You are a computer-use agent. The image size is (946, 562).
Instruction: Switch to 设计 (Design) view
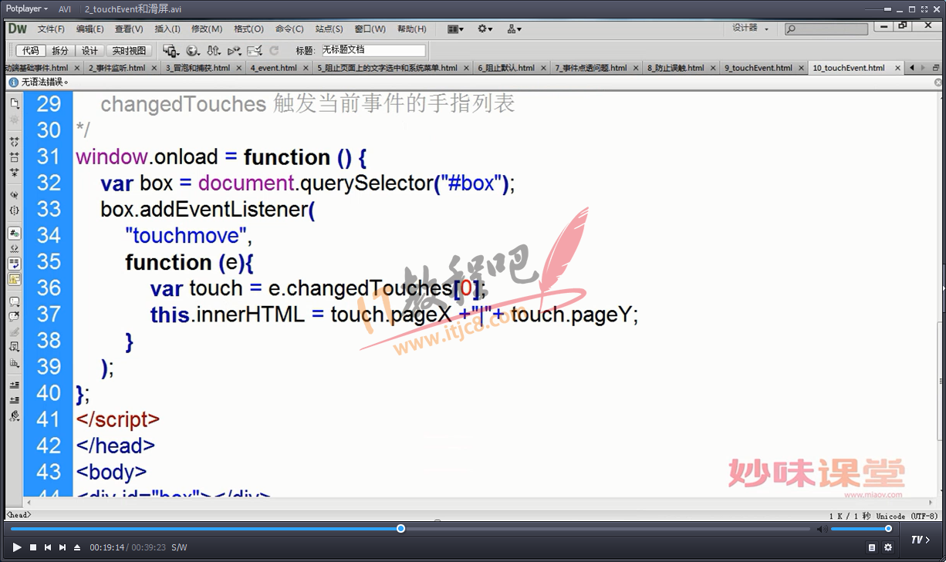click(x=90, y=51)
